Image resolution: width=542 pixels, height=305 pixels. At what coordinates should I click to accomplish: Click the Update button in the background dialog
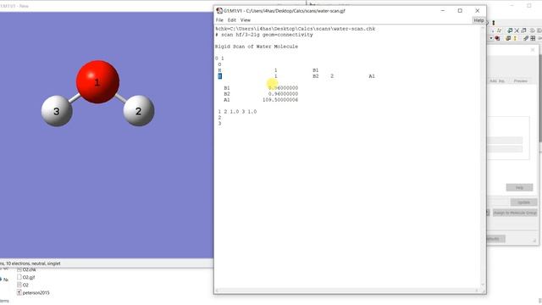pyautogui.click(x=524, y=202)
